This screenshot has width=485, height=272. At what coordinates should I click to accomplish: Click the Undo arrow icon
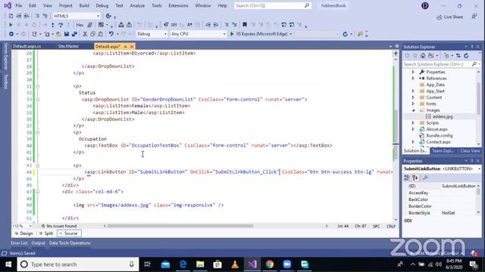pos(111,34)
